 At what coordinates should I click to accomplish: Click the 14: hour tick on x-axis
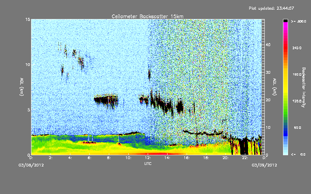point(168,158)
